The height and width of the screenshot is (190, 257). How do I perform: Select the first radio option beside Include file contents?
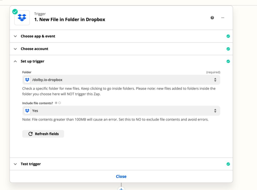[56, 103]
